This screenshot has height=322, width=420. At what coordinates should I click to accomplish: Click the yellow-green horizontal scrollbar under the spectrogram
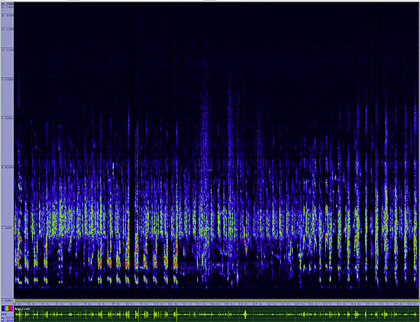click(x=216, y=301)
